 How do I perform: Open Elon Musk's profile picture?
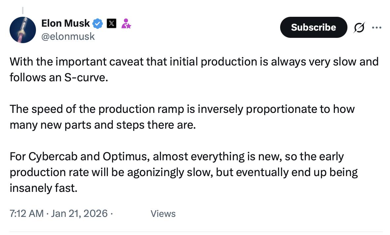coord(23,30)
